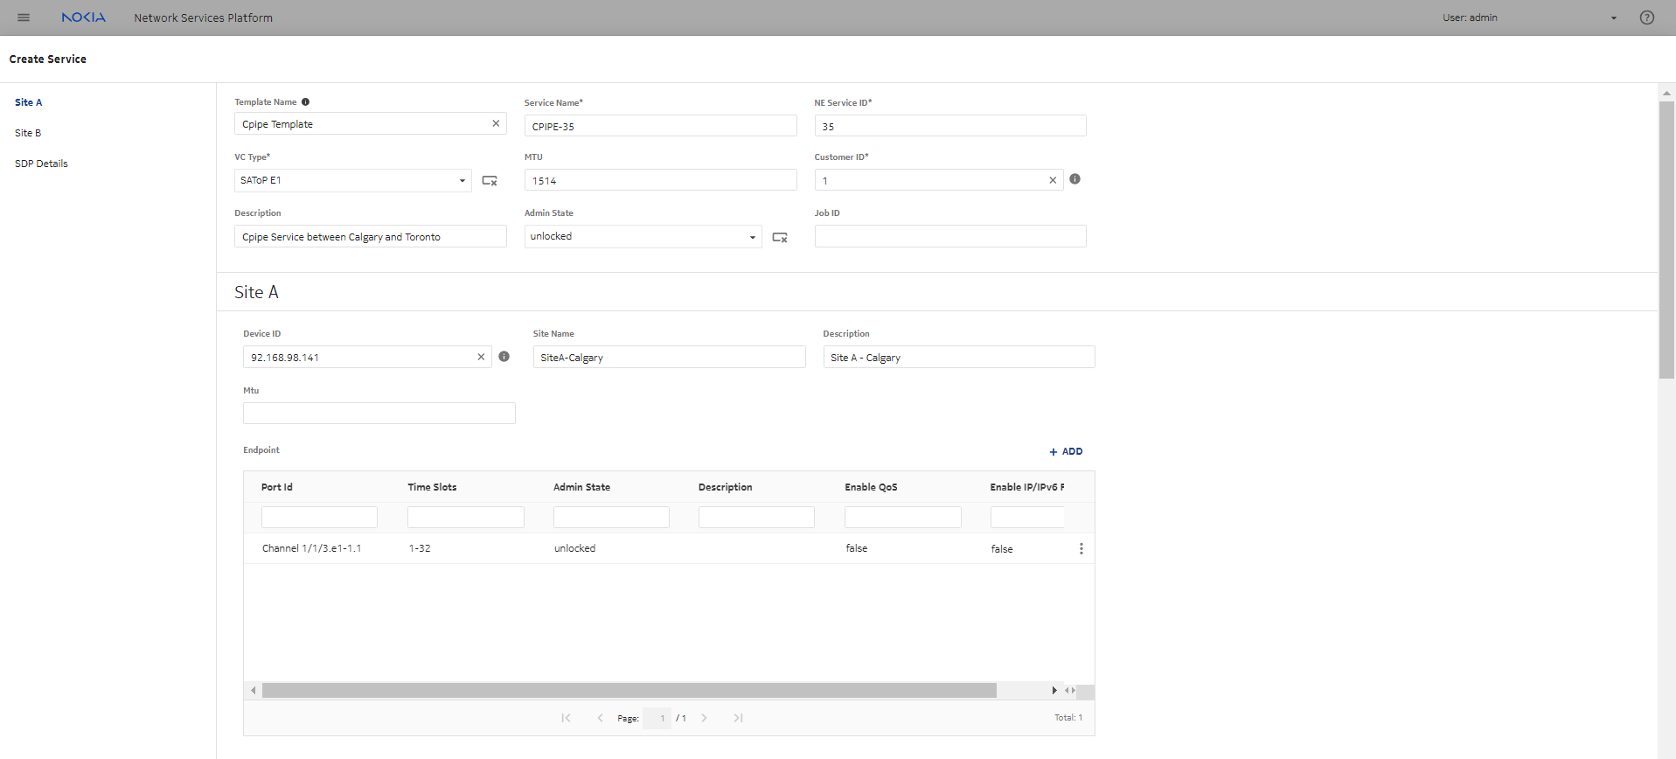Open the admin user dropdown
Screen dimensions: 1676x759
point(1613,17)
